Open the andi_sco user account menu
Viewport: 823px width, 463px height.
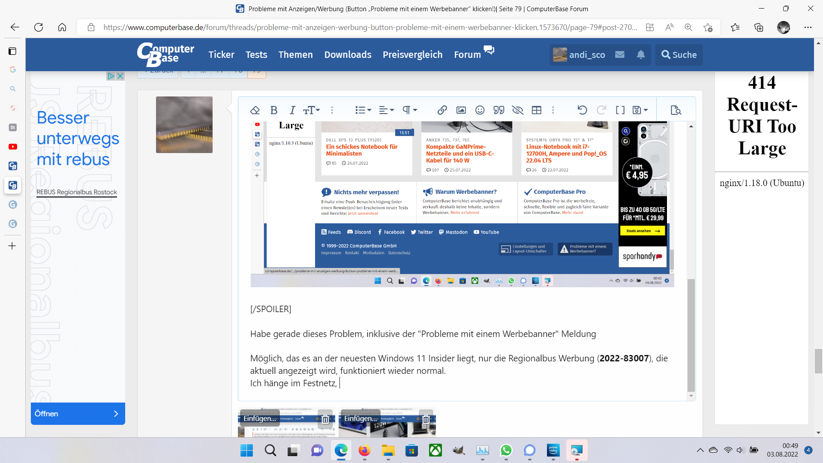tap(579, 54)
